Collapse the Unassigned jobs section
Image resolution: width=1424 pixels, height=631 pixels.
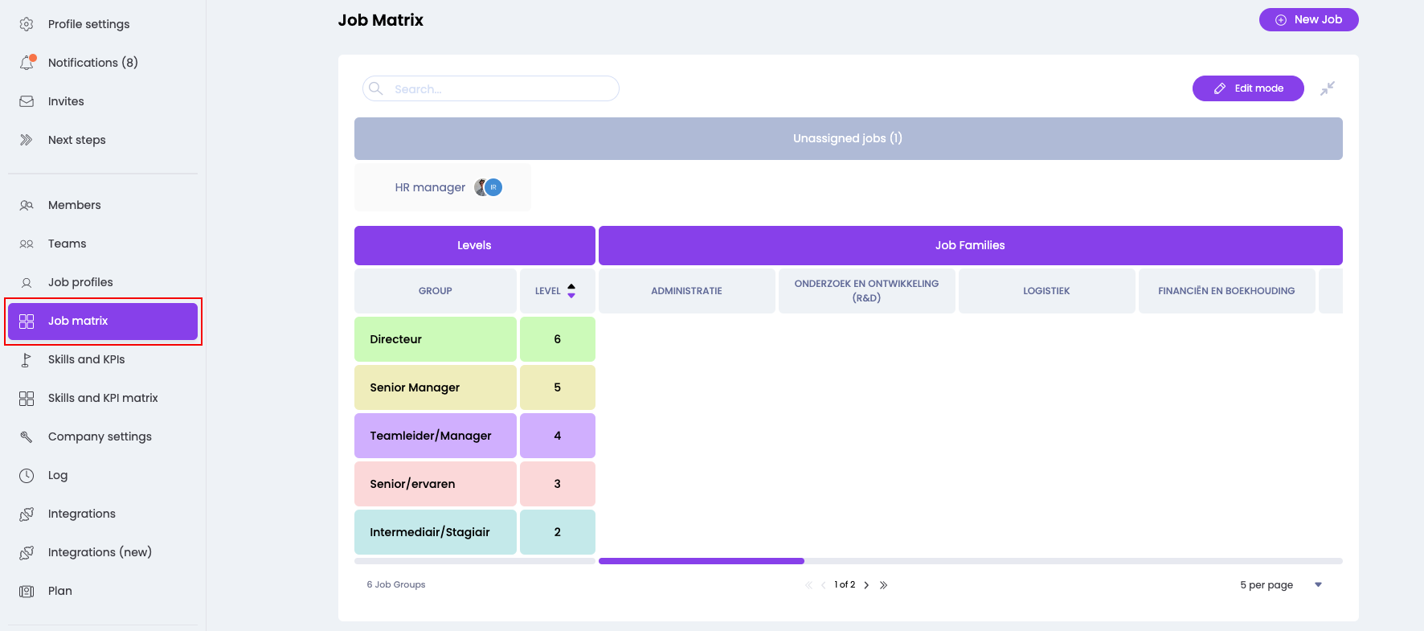click(848, 138)
